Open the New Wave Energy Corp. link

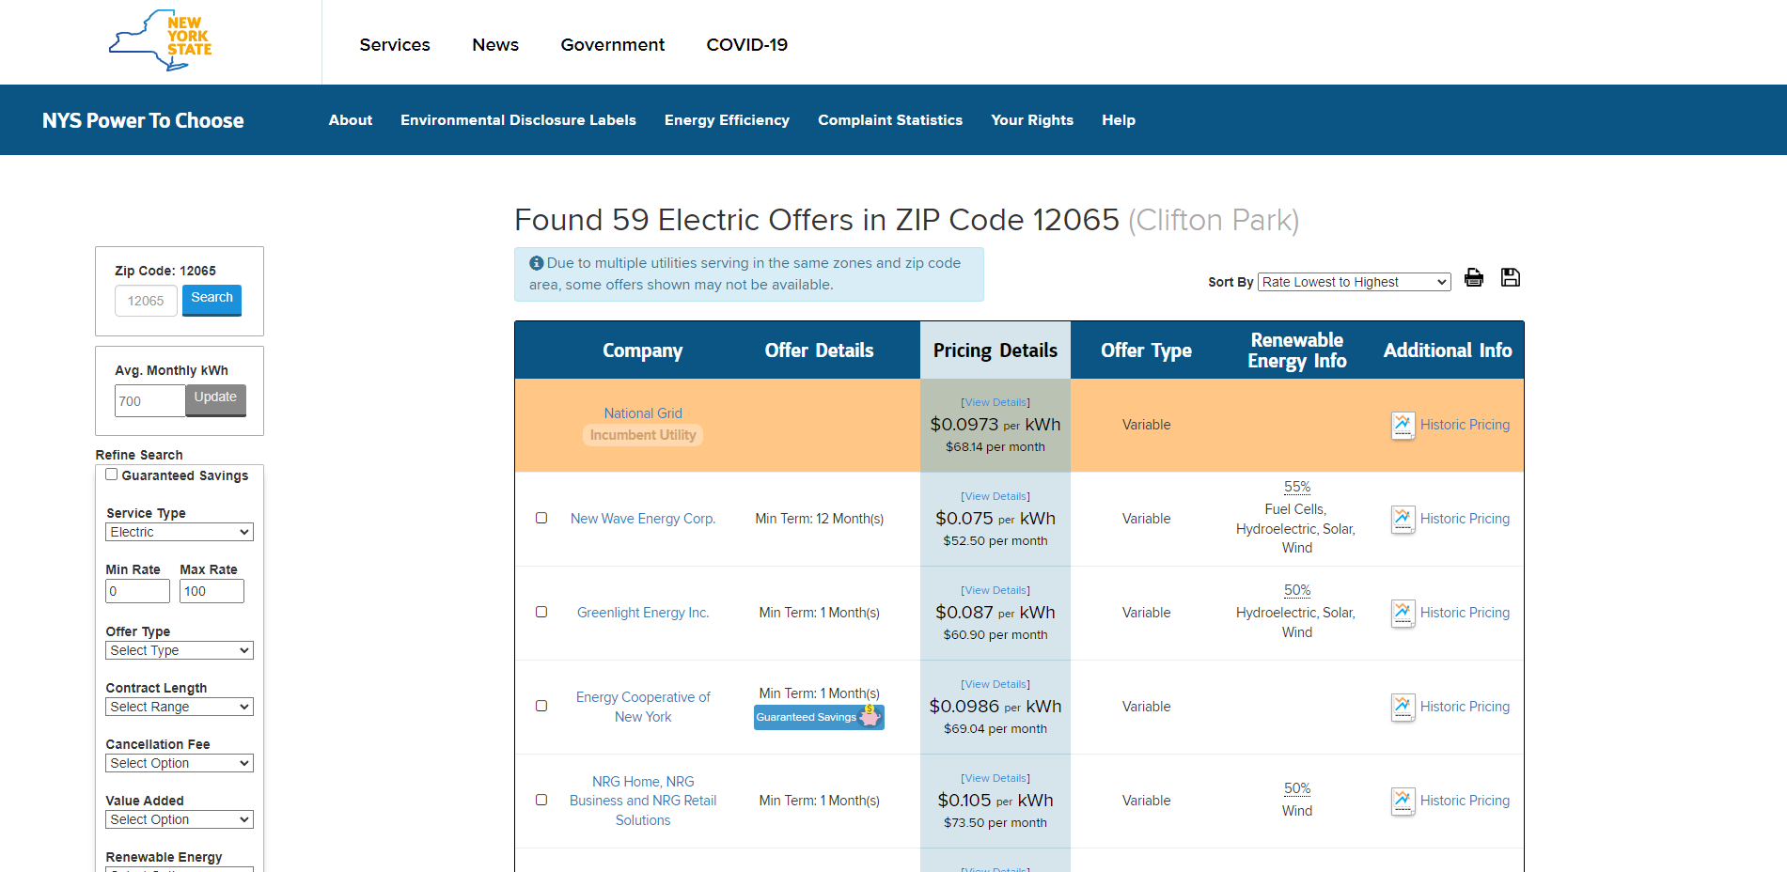(x=643, y=519)
